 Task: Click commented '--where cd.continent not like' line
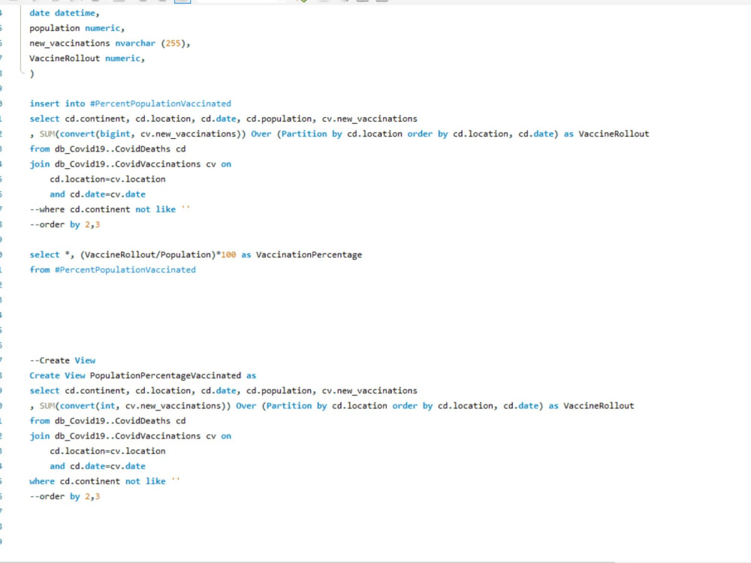click(110, 209)
